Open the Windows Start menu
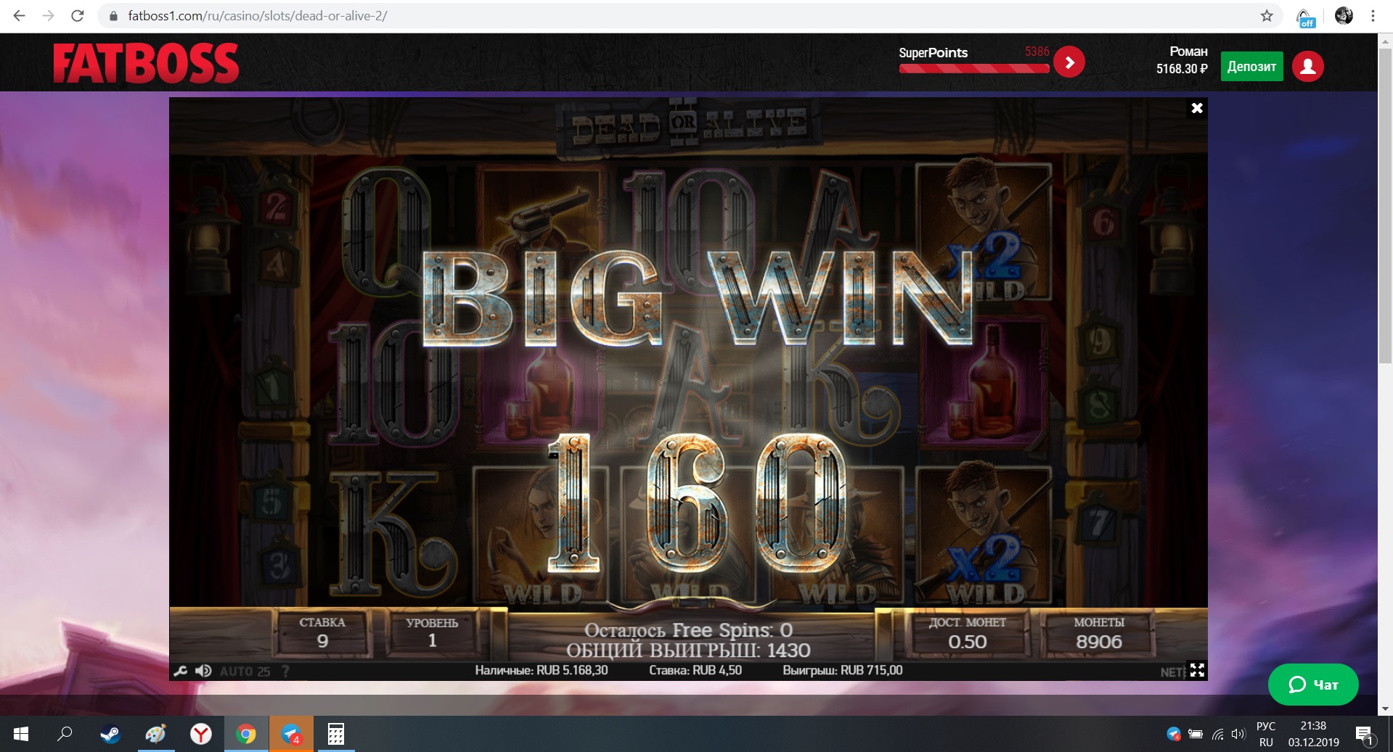This screenshot has width=1393, height=752. click(21, 735)
